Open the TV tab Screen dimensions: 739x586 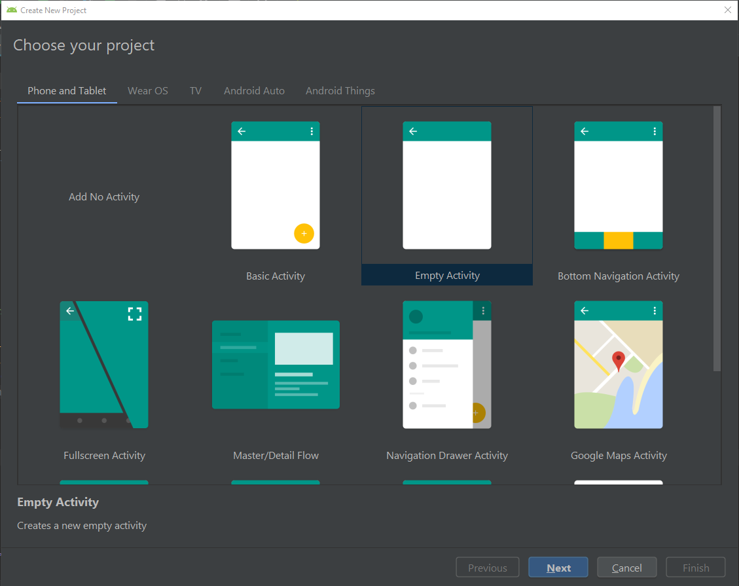point(195,90)
